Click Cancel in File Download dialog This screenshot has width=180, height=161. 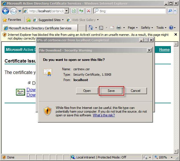coord(136,91)
